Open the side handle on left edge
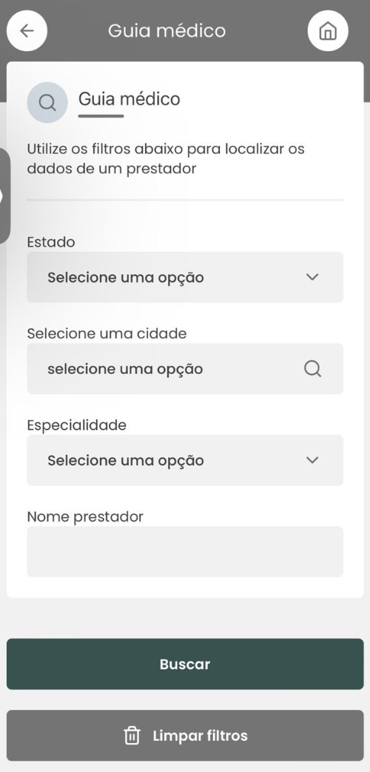Viewport: 370px width, 772px height. point(4,196)
